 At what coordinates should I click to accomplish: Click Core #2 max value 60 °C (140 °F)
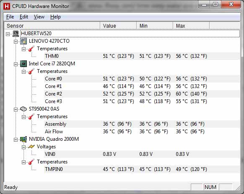tap(191, 94)
